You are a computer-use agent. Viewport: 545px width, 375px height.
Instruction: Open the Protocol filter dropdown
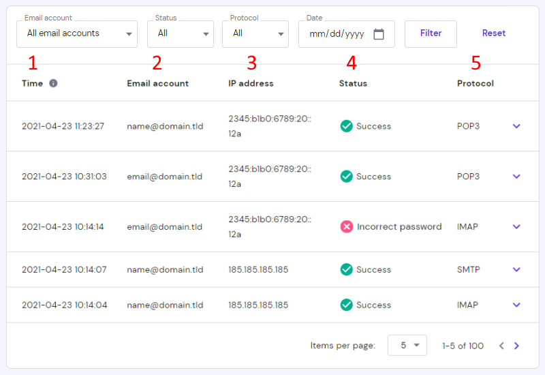(255, 33)
